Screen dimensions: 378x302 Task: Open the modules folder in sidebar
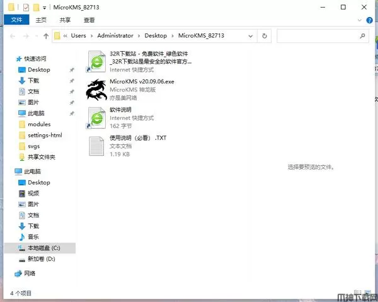point(39,124)
